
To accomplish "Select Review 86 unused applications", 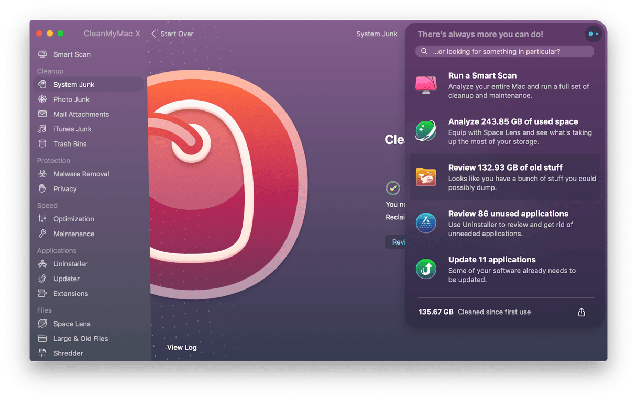I will [x=504, y=223].
